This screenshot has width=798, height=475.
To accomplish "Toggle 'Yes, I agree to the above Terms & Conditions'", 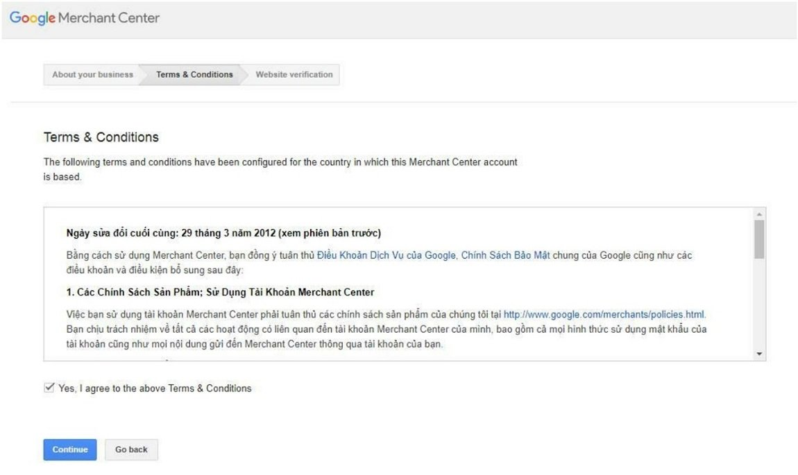I will (47, 388).
